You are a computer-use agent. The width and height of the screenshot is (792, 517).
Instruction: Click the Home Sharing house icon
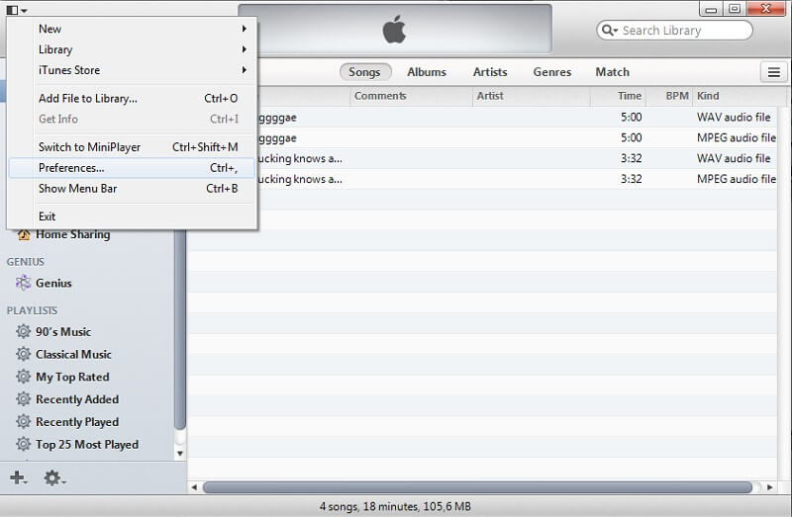[23, 234]
